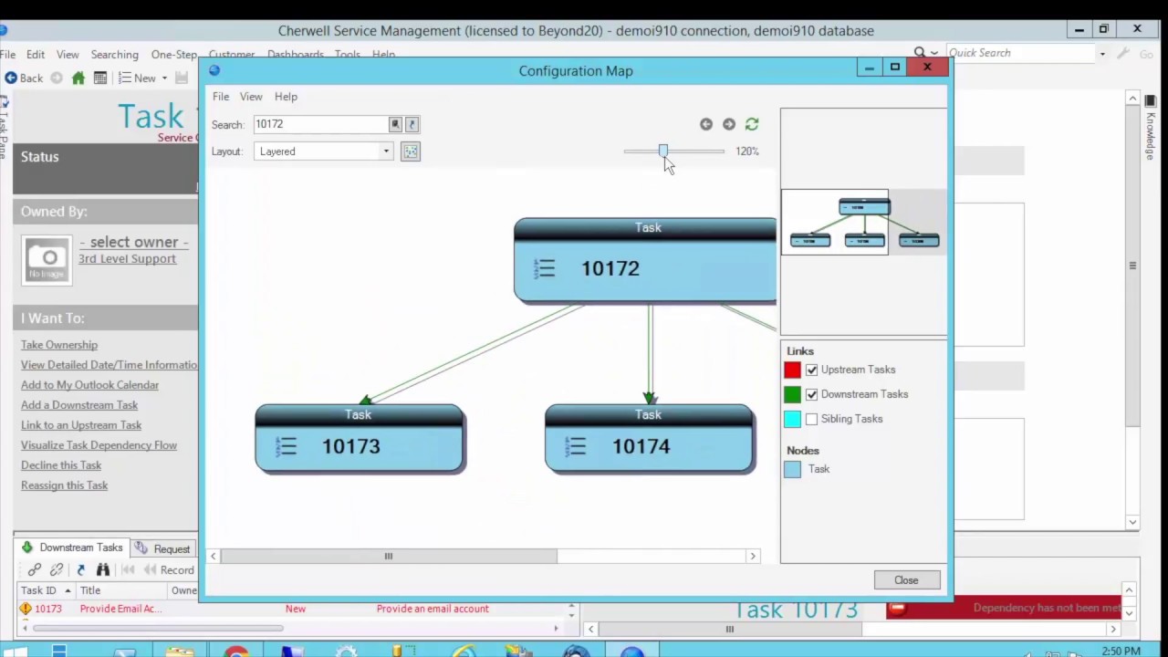Image resolution: width=1168 pixels, height=657 pixels.
Task: Click the wrench icon beside Quick Search
Action: coord(1121,54)
